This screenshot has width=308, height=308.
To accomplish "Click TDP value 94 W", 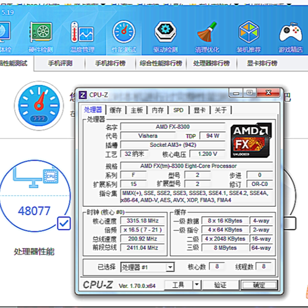I will [x=213, y=136].
